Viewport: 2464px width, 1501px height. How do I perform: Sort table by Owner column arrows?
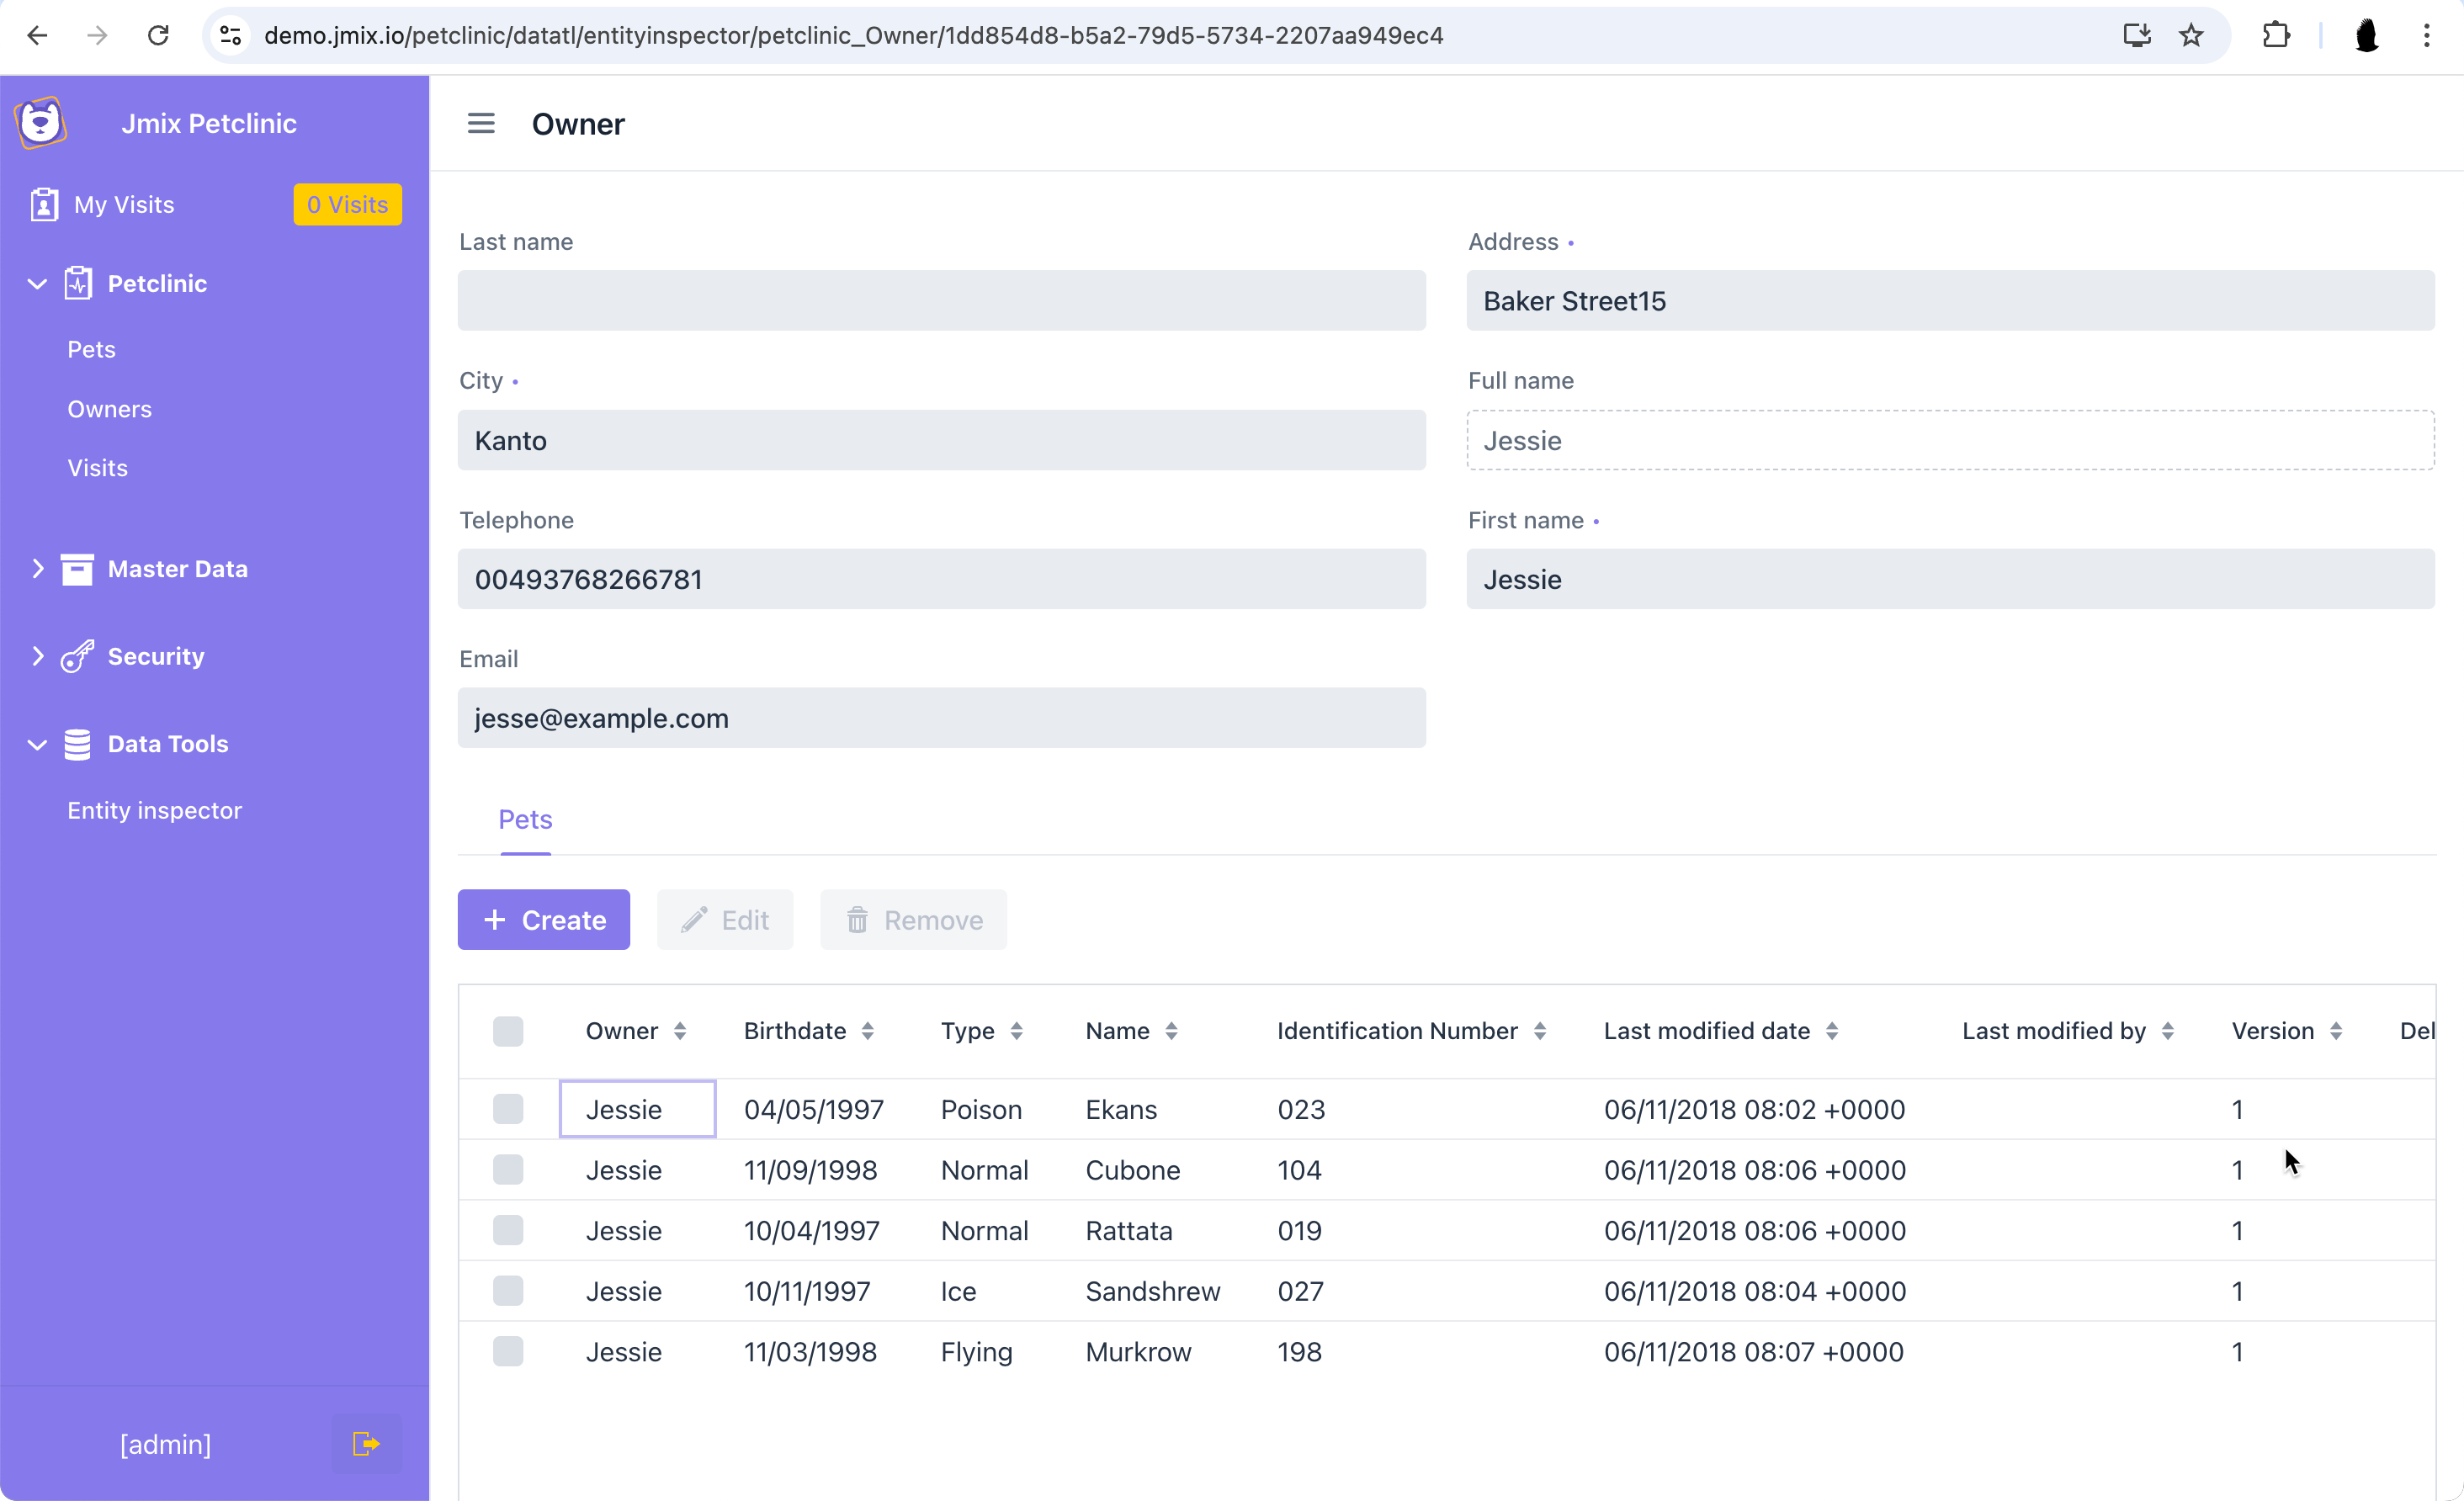click(680, 1031)
